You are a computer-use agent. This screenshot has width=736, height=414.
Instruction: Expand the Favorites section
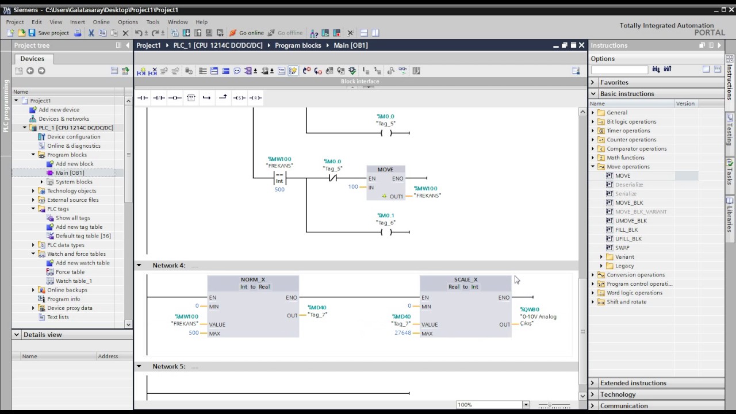pos(593,82)
